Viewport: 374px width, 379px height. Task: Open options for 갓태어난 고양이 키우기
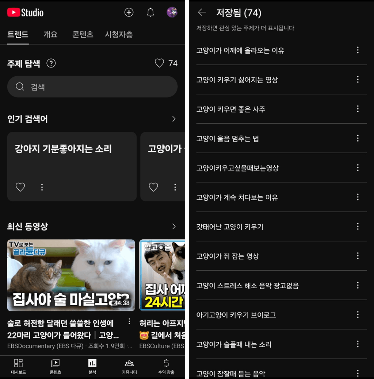pos(358,227)
